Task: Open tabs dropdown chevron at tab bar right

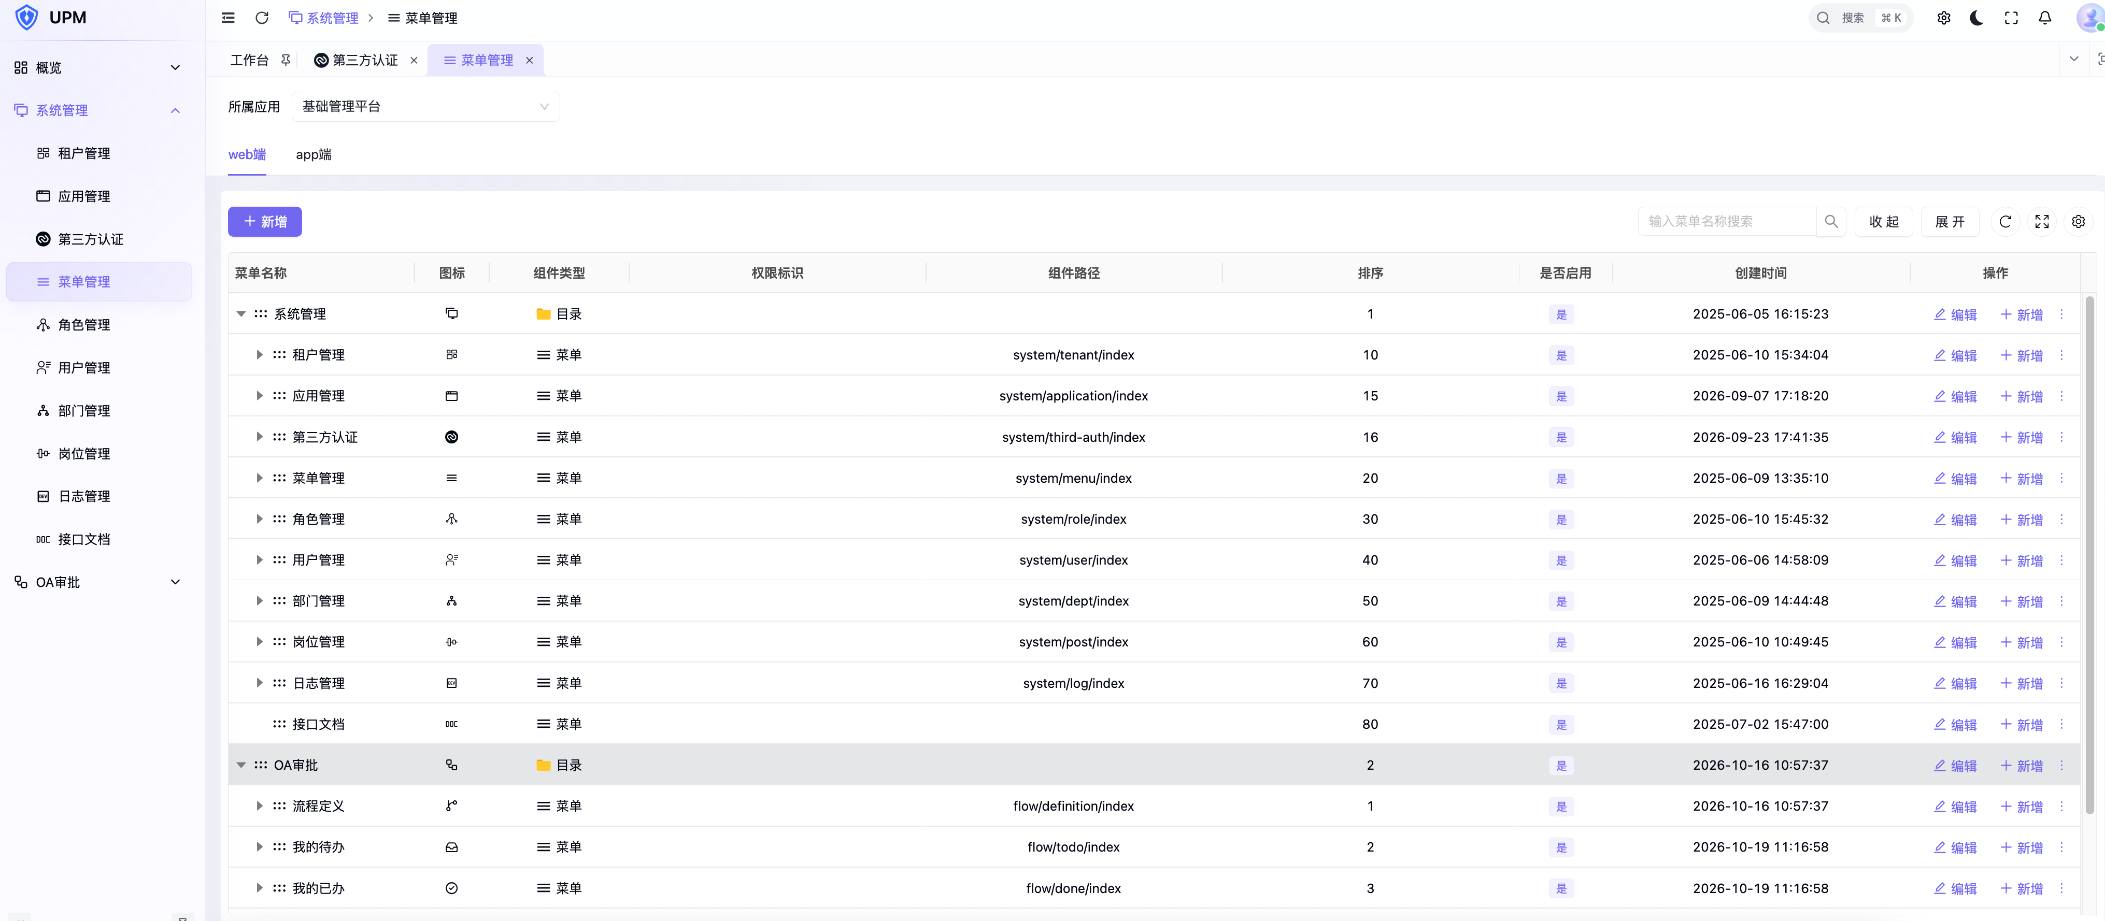Action: click(2073, 60)
